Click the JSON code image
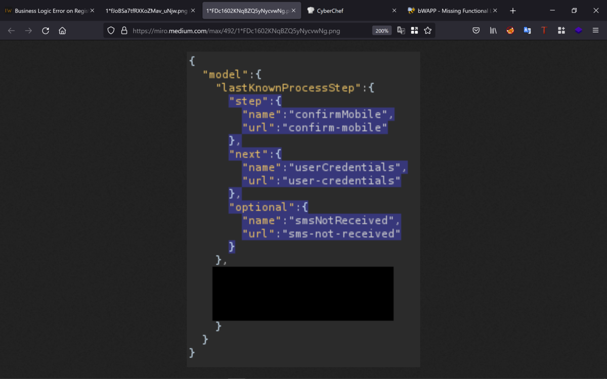607x379 pixels. click(303, 209)
